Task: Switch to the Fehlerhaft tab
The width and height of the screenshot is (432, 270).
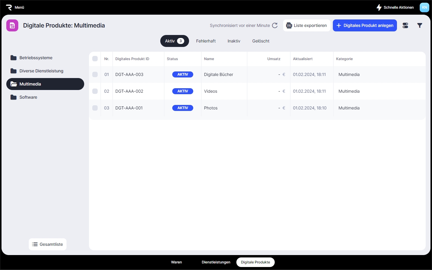Action: point(206,41)
